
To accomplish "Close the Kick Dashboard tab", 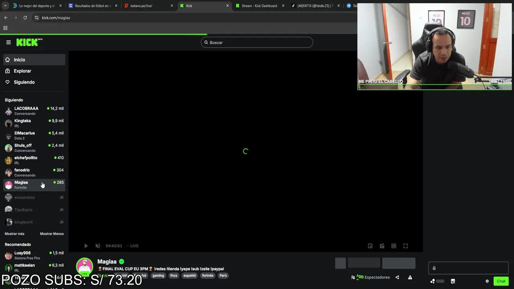I will [283, 6].
